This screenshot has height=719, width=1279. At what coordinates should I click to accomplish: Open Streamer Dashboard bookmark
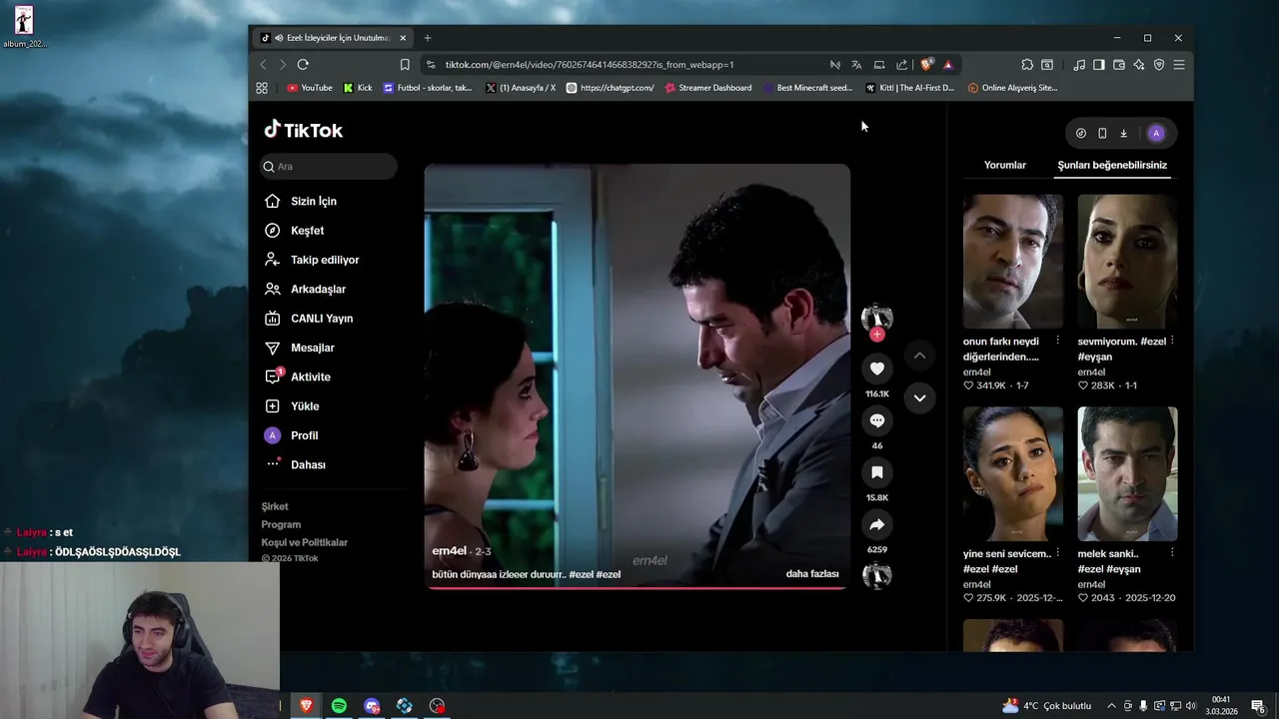point(708,88)
